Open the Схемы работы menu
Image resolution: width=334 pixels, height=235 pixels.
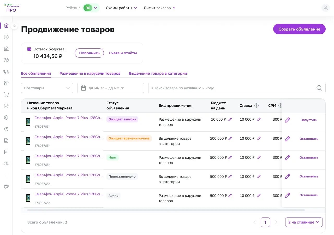pos(121,8)
